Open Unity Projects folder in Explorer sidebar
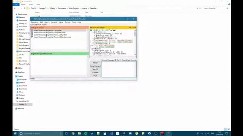The width and height of the screenshot is (243, 136). (x=24, y=45)
